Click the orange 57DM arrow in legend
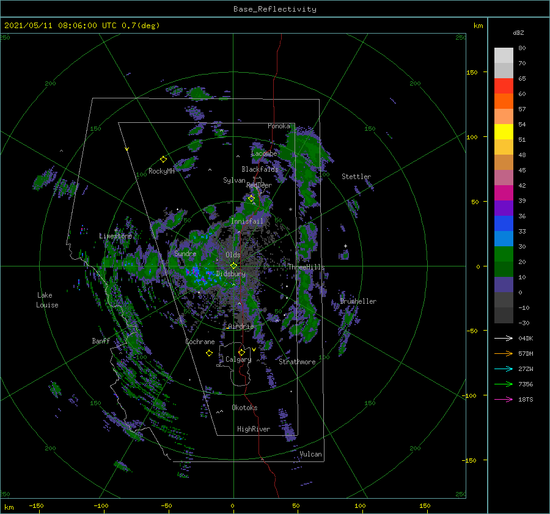The height and width of the screenshot is (514, 550). click(x=504, y=354)
